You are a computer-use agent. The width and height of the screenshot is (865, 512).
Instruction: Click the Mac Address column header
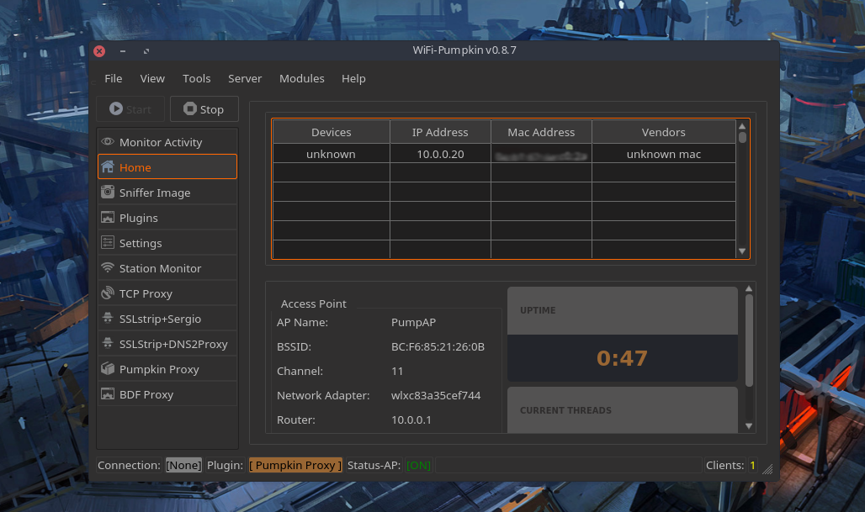click(541, 132)
